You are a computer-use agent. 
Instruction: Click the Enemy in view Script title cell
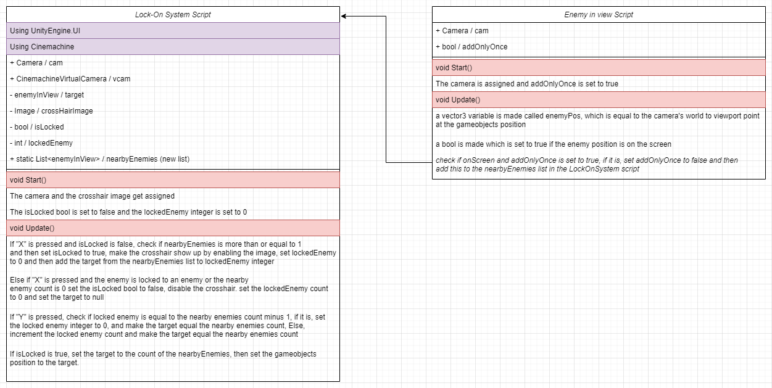click(x=599, y=14)
